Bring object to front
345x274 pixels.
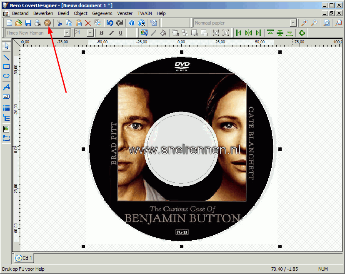(175, 33)
